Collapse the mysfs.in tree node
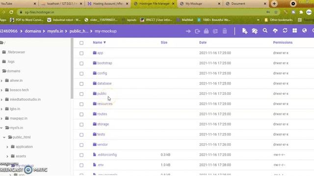Screen dimensions: 314x176 click(x=1, y=128)
